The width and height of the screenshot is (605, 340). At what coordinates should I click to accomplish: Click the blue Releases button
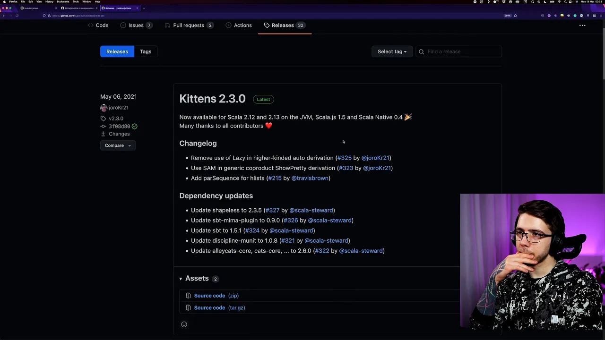pyautogui.click(x=117, y=51)
